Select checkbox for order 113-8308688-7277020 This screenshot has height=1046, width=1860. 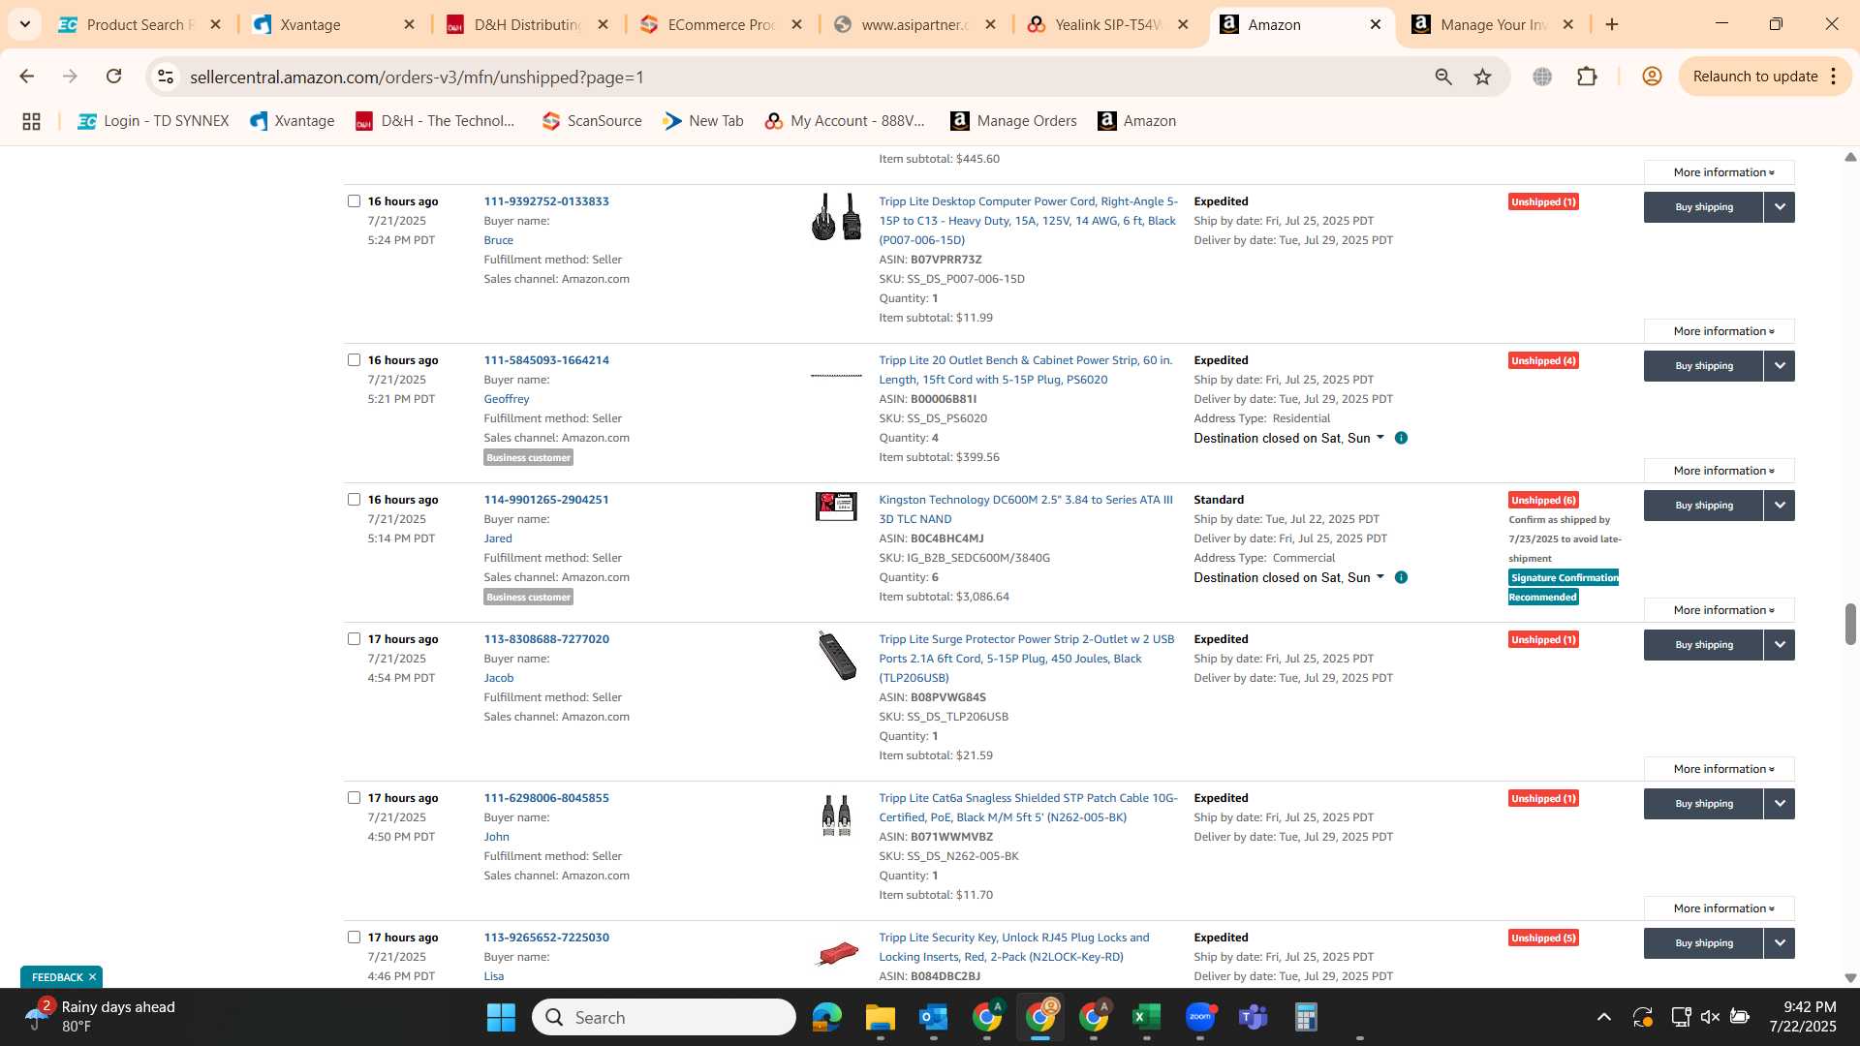point(354,639)
